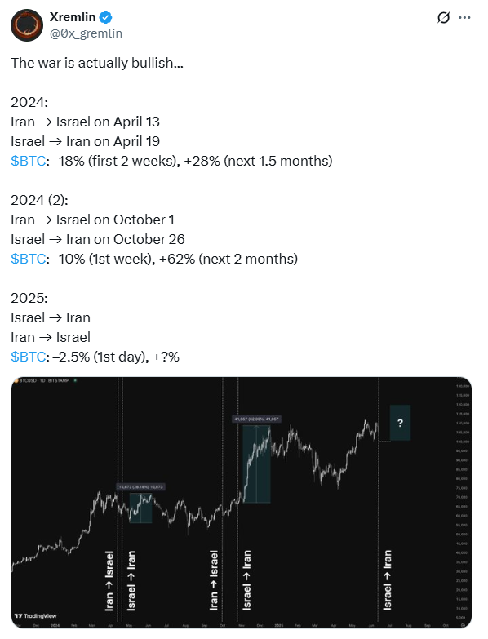Click the price axis on chart's right edge
Screen dimensions: 488x639
[462, 501]
